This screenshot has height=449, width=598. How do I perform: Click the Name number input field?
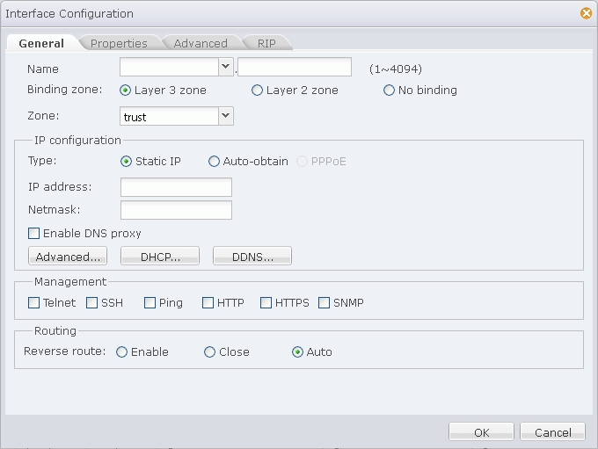pyautogui.click(x=295, y=67)
